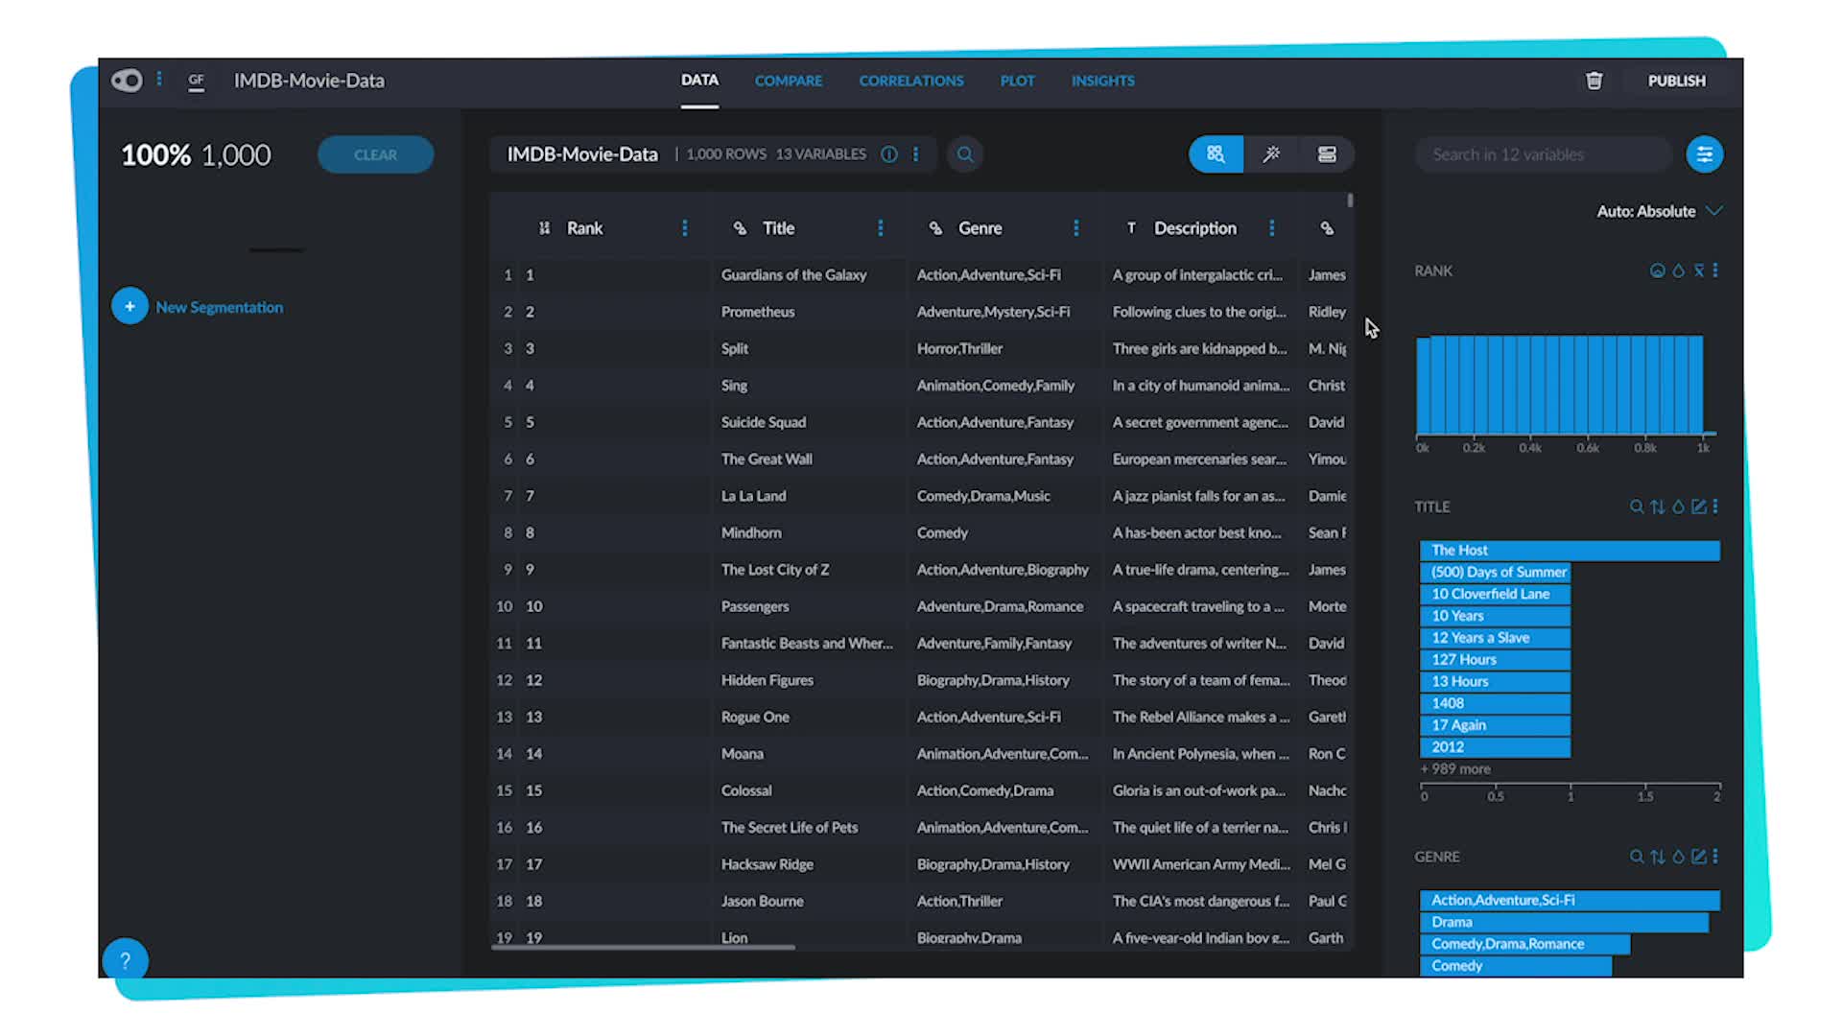Open the variable filter settings round button

[1704, 154]
